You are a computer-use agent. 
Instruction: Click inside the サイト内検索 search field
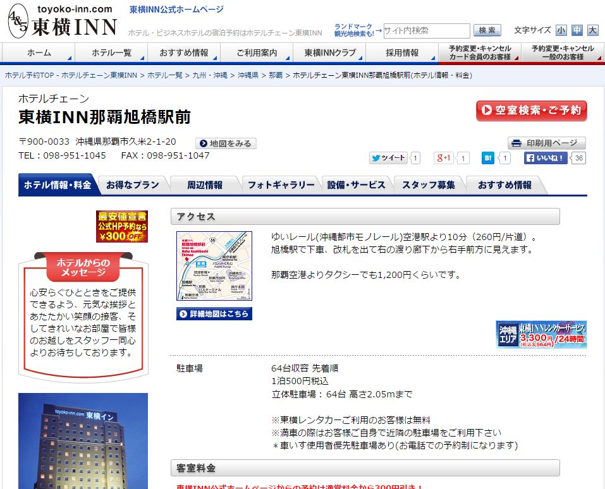tap(426, 30)
